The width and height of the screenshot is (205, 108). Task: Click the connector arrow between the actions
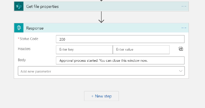point(101,17)
